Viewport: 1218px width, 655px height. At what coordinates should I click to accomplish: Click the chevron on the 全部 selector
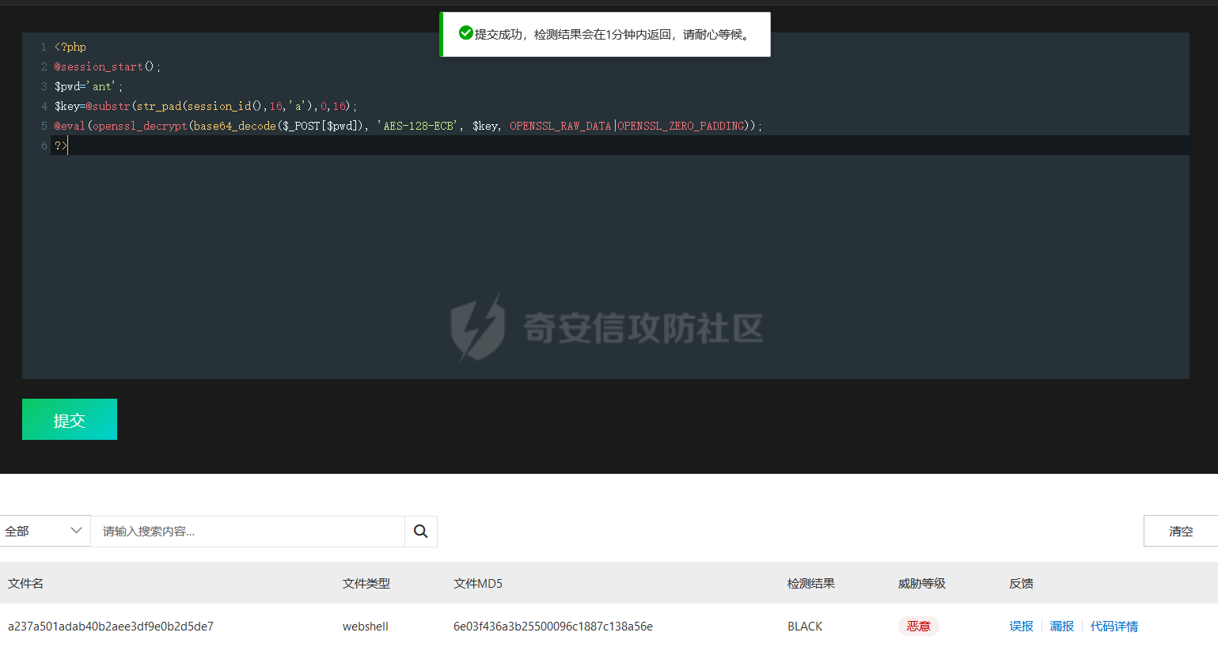click(x=77, y=531)
